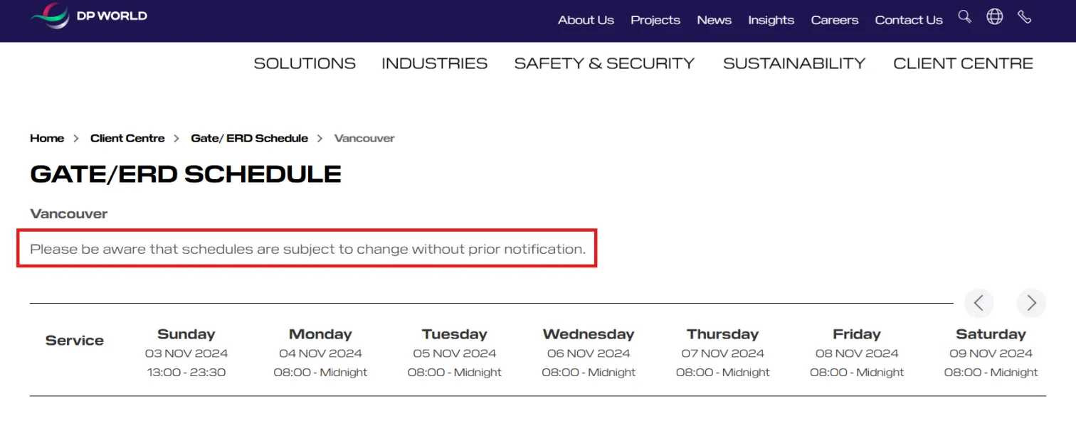Open the Projects link

coord(655,20)
